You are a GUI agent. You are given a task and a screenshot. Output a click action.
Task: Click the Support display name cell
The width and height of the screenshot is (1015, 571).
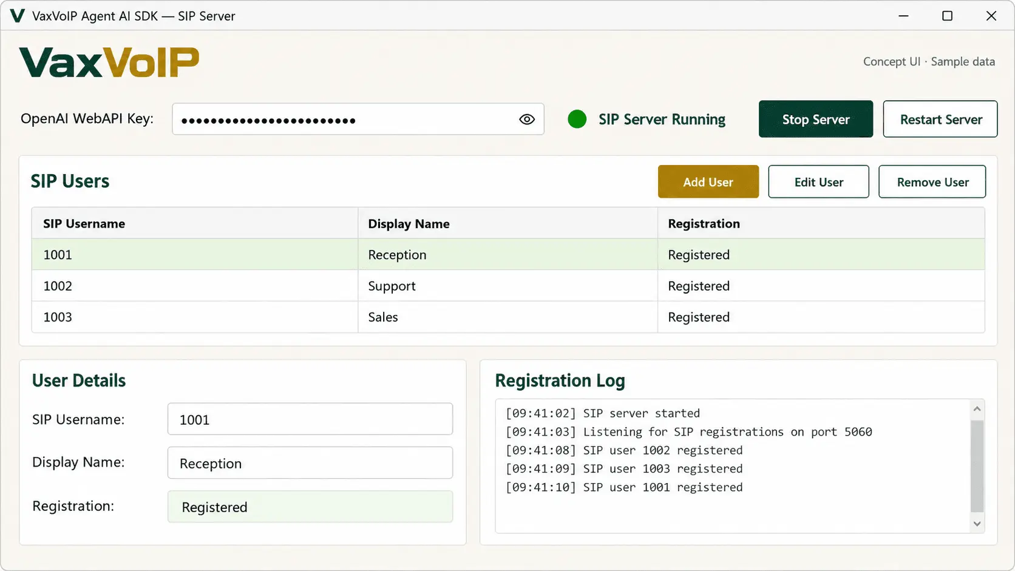tap(508, 286)
